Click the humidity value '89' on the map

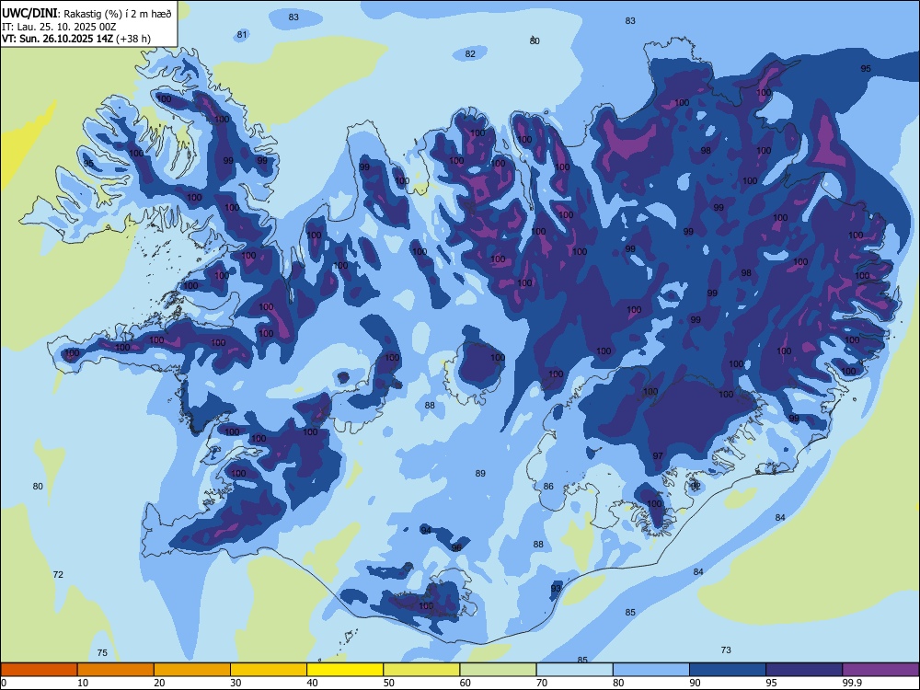[x=480, y=474]
